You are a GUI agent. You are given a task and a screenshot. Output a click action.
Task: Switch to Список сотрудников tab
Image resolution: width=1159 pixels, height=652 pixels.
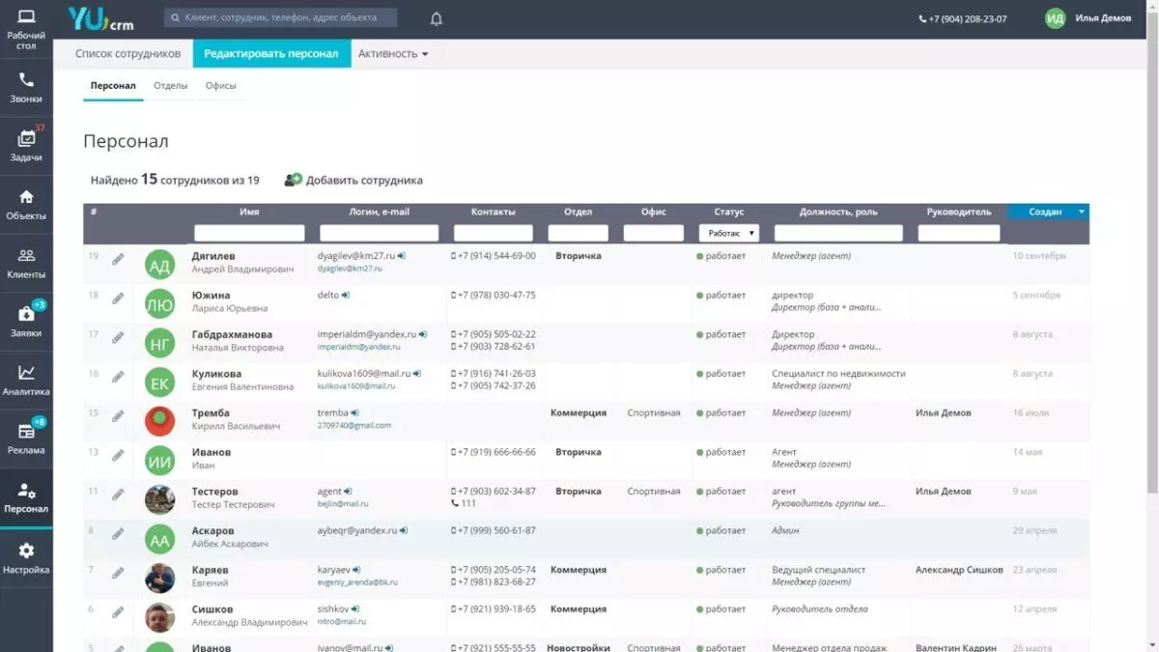127,53
